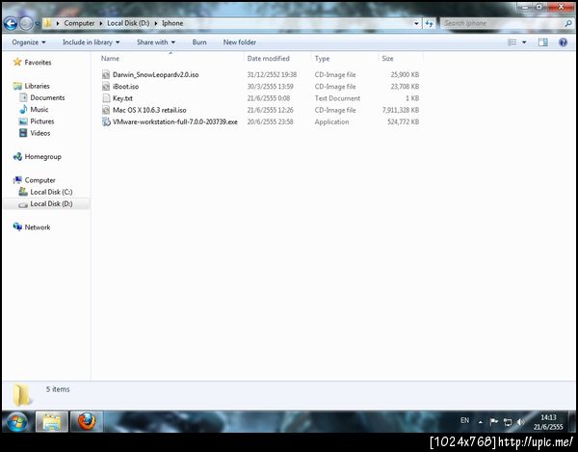Open the view options dropdown arrow
578x452 pixels.
coord(524,42)
